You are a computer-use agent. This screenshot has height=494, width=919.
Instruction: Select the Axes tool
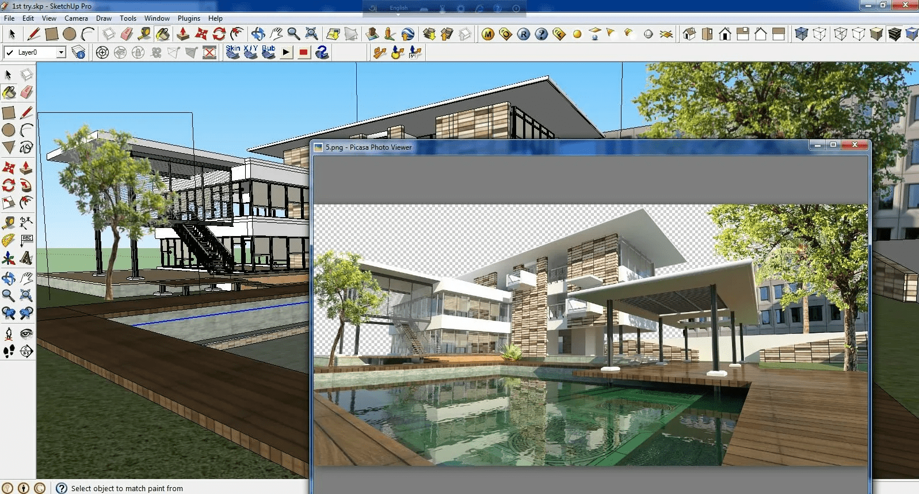pos(9,258)
